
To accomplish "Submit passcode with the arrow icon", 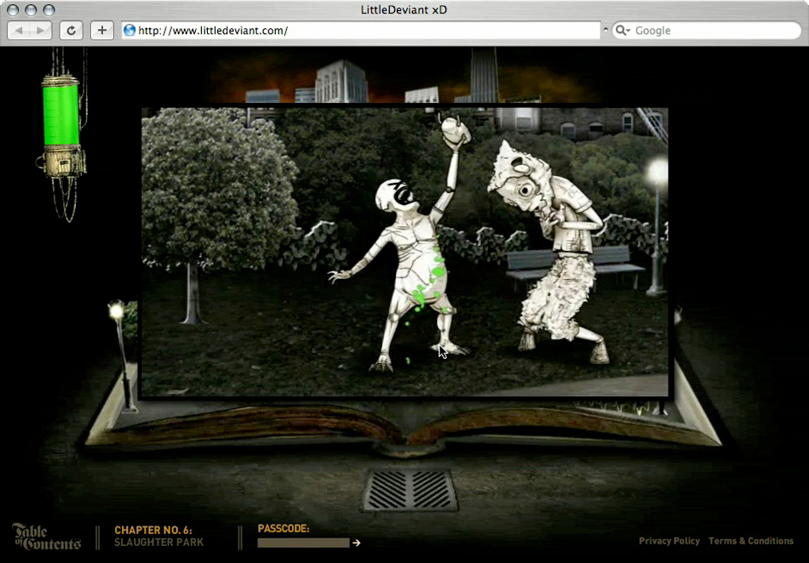I will click(x=357, y=543).
